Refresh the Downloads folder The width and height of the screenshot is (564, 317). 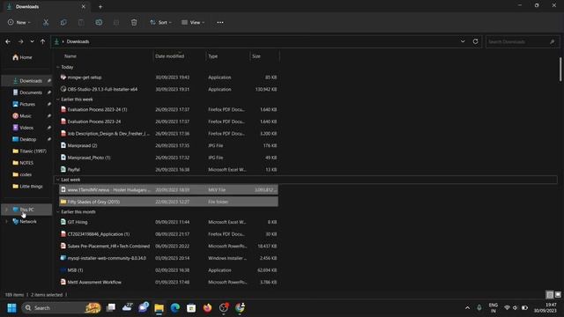(x=475, y=41)
